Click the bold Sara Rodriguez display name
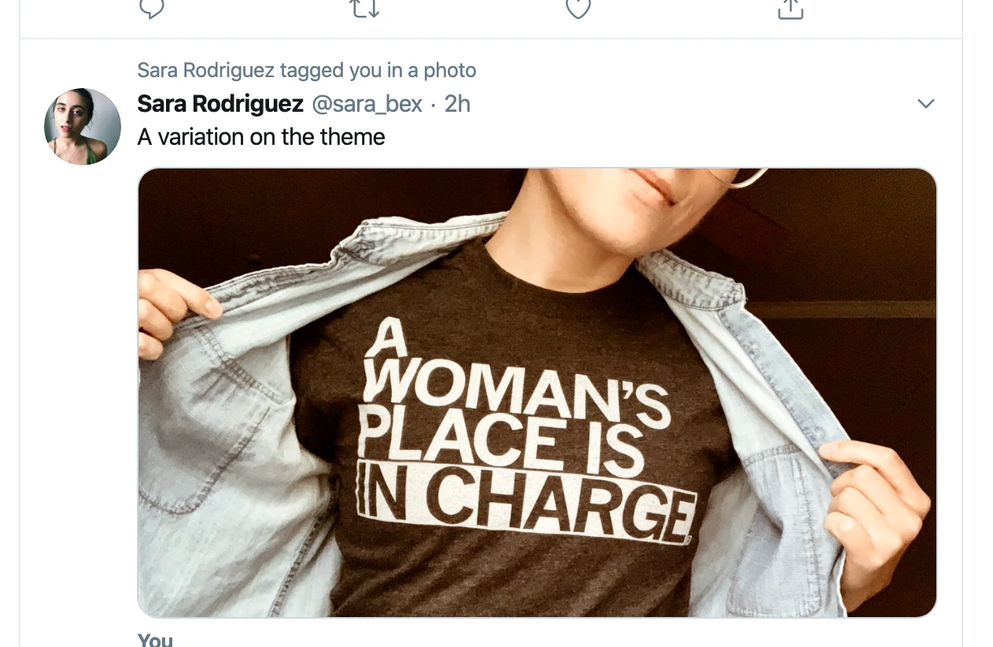Viewport: 993px width, 647px height. 220,104
